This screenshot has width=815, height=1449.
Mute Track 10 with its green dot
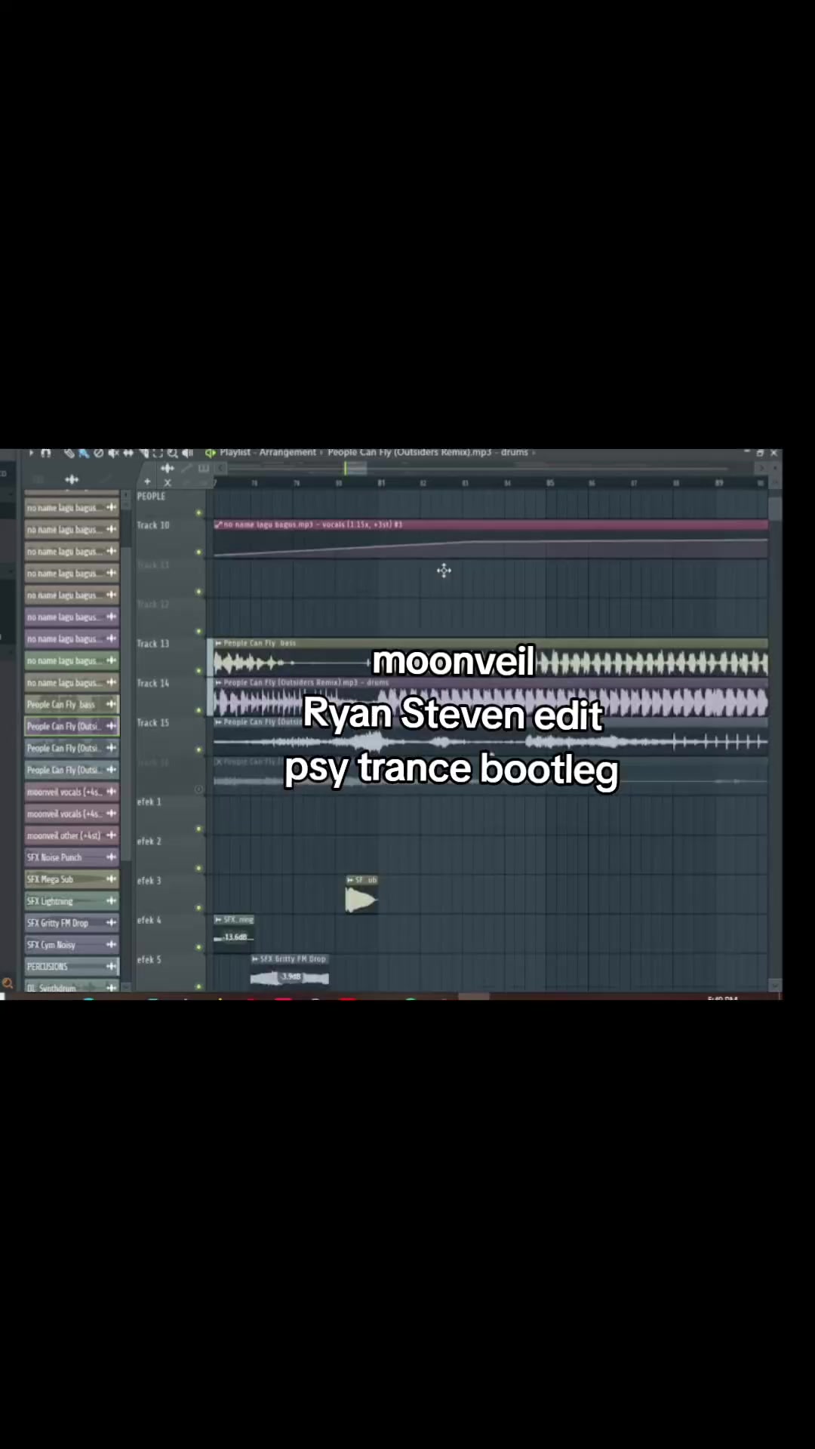(199, 552)
